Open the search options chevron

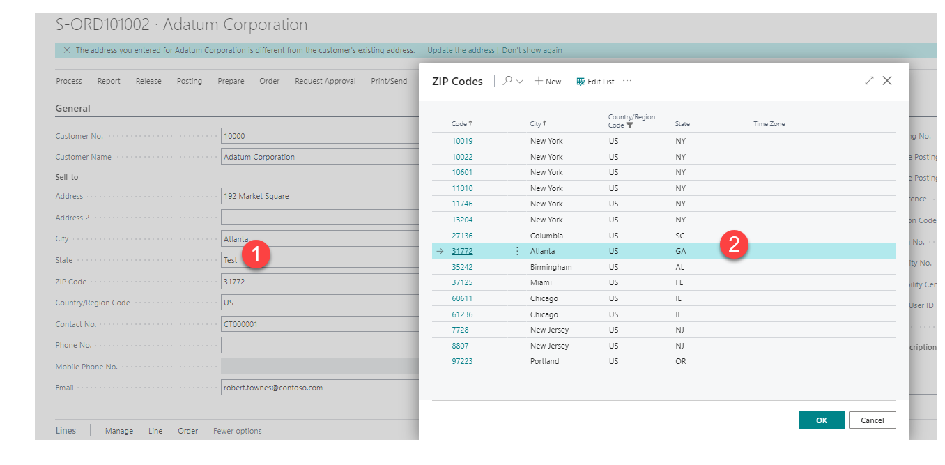(x=518, y=81)
